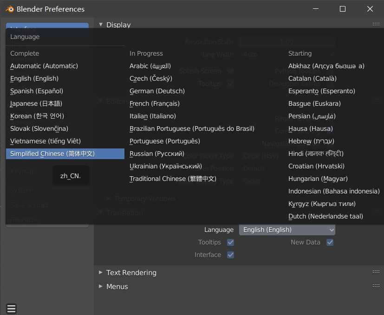Select Basque (Euskara)
Screen dimensions: 384x315
tap(314, 103)
